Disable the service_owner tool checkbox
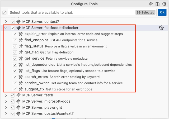Screen dimensions: 169x119 click(15, 83)
